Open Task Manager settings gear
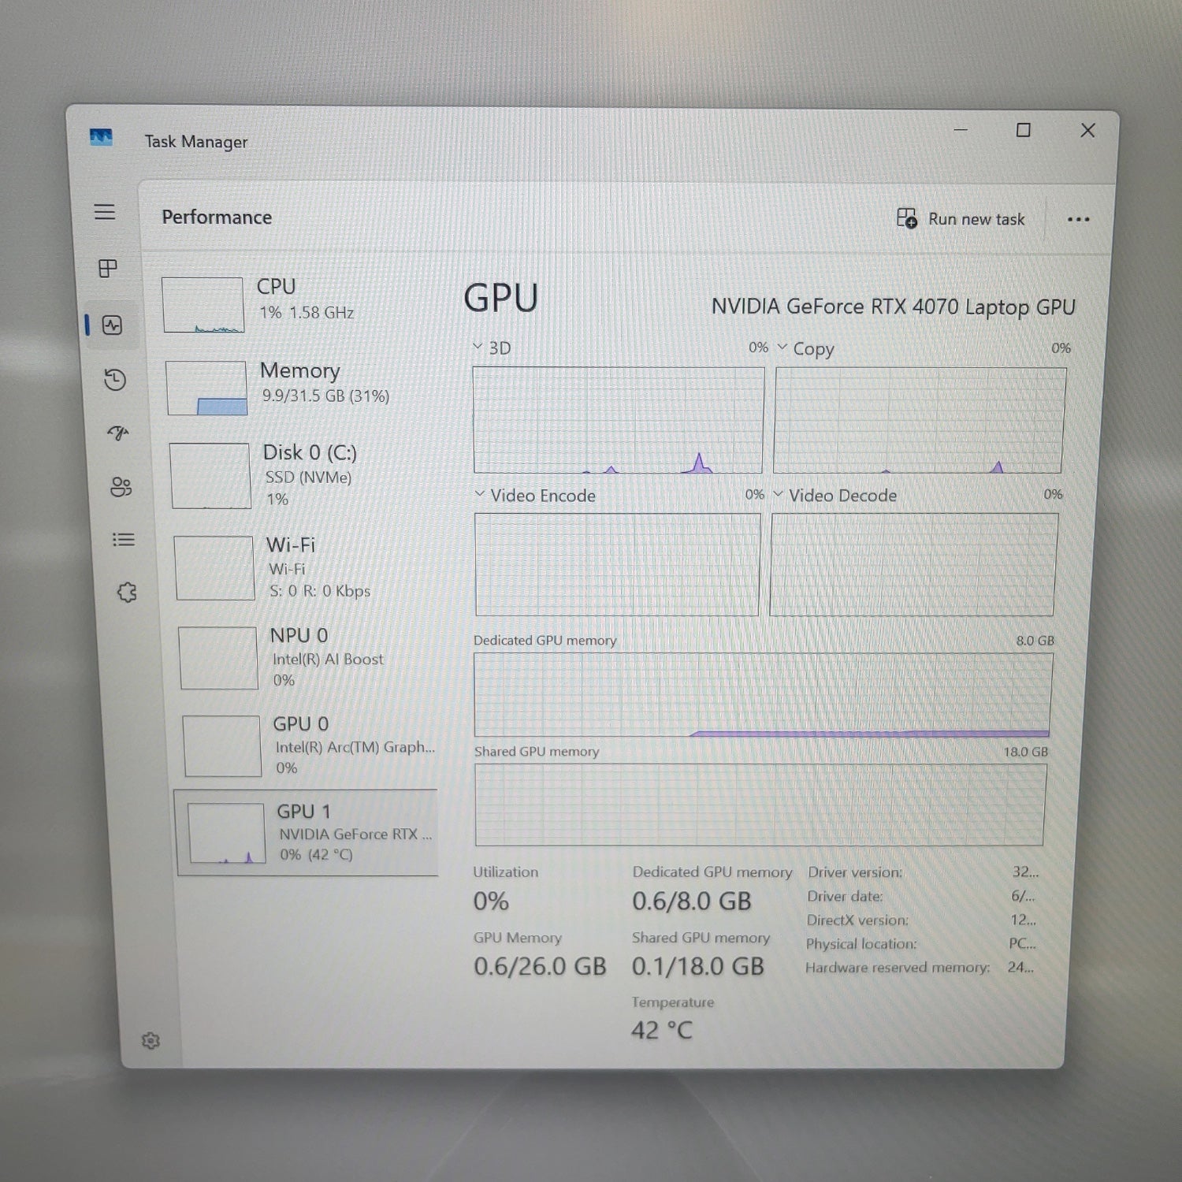Viewport: 1182px width, 1182px height. click(150, 1041)
